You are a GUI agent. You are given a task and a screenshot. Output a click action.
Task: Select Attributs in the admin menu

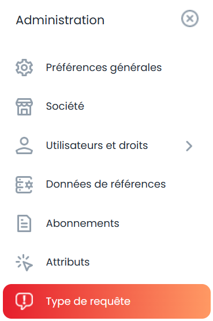(x=68, y=262)
